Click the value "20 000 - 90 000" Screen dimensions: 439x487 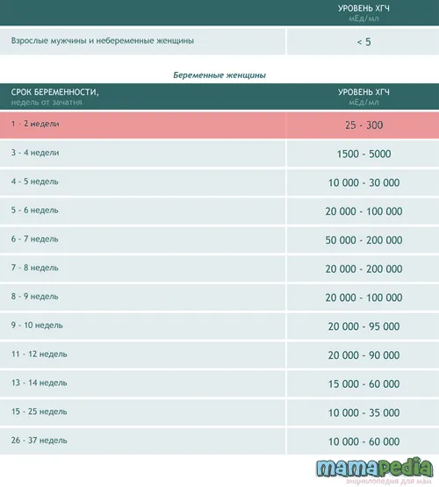click(x=363, y=355)
